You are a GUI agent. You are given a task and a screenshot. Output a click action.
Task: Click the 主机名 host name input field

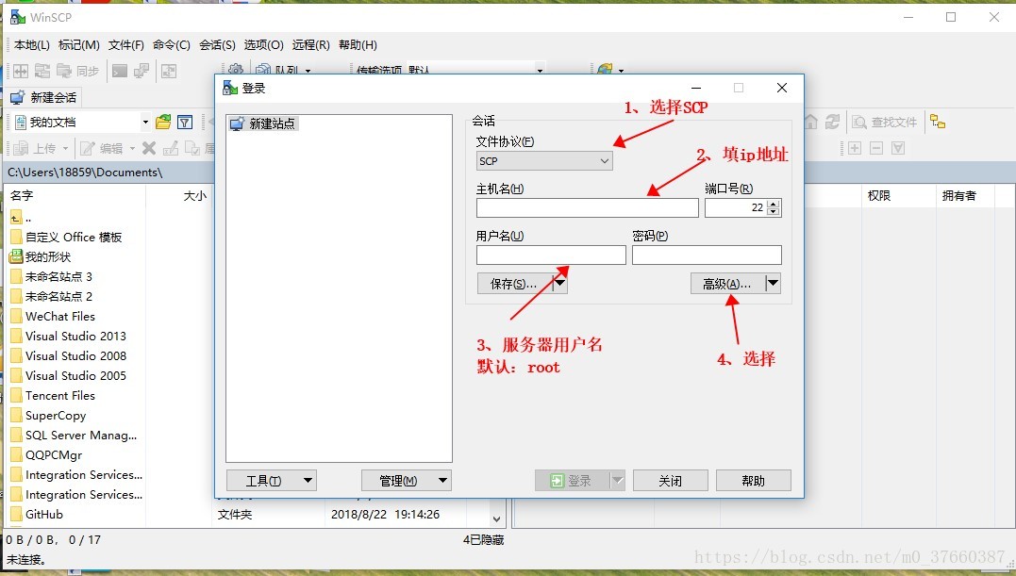[x=587, y=207]
